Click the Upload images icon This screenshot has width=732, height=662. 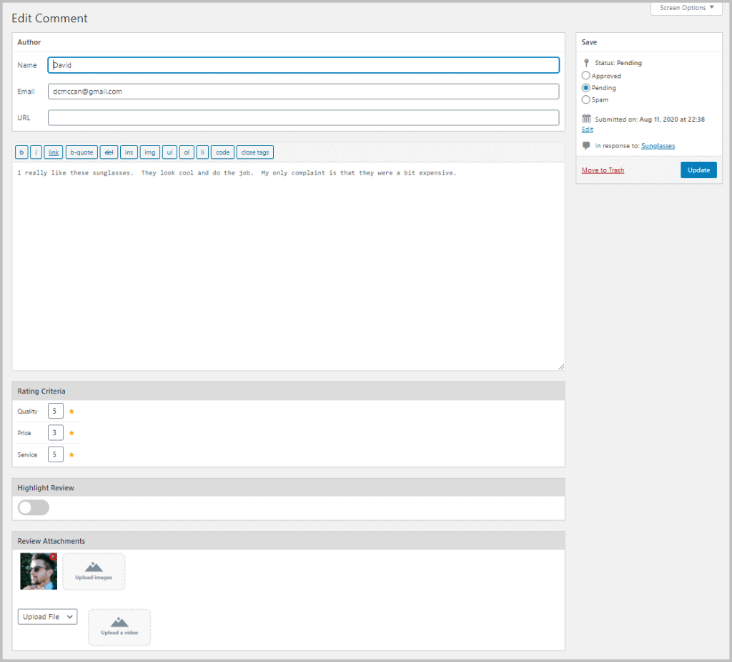[94, 571]
